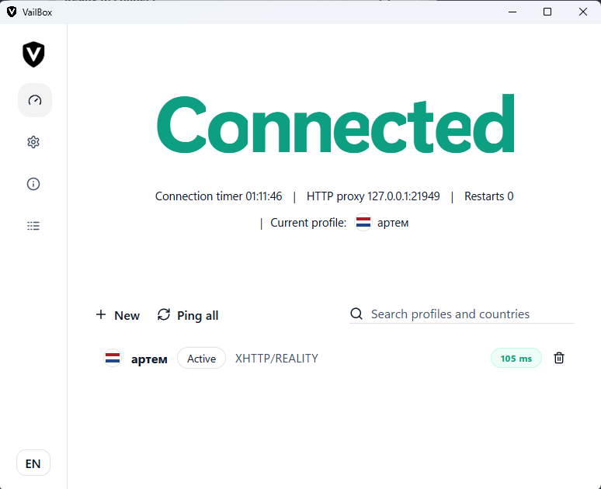Screen dimensions: 601x489
Task: Click the XHTTP/REALITY protocol label
Action: pyautogui.click(x=276, y=359)
